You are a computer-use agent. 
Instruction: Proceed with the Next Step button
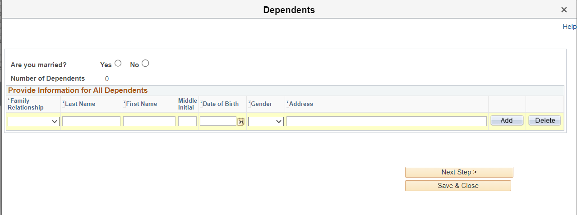coord(459,172)
